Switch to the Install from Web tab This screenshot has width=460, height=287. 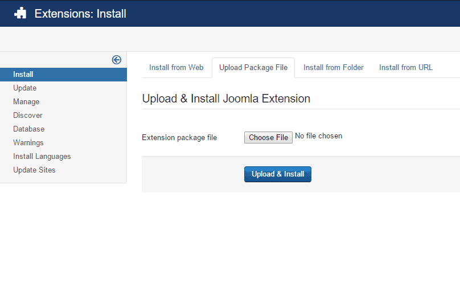pyautogui.click(x=176, y=68)
